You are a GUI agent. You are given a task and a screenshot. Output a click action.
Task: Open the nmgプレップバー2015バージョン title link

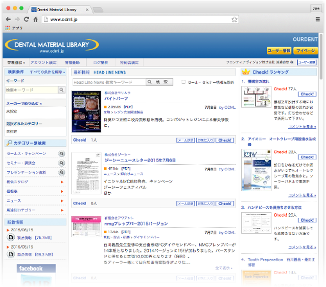pos(136,224)
